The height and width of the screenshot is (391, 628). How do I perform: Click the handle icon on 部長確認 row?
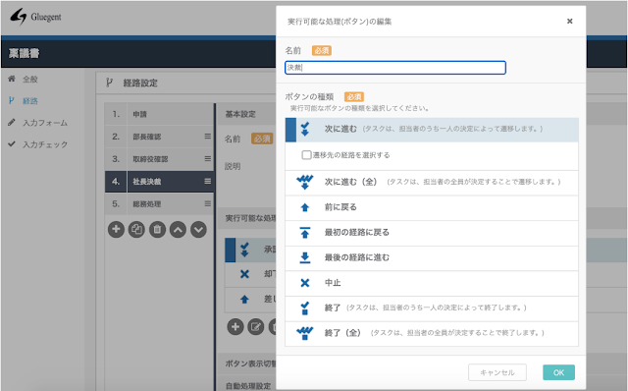207,137
